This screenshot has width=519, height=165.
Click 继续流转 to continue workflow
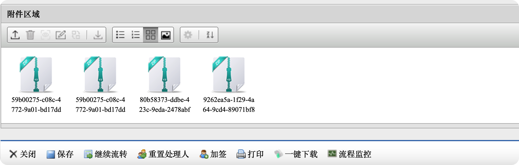point(105,154)
